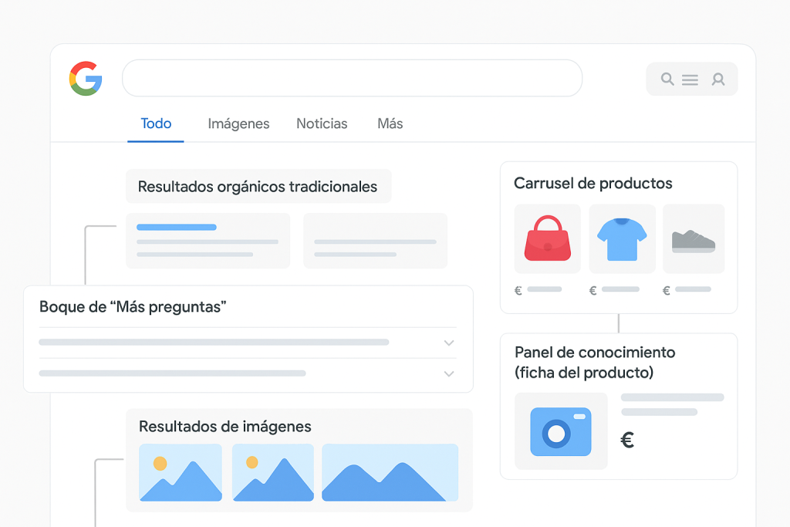The image size is (790, 527).
Task: Switch to the Noticias tab
Action: 322,123
